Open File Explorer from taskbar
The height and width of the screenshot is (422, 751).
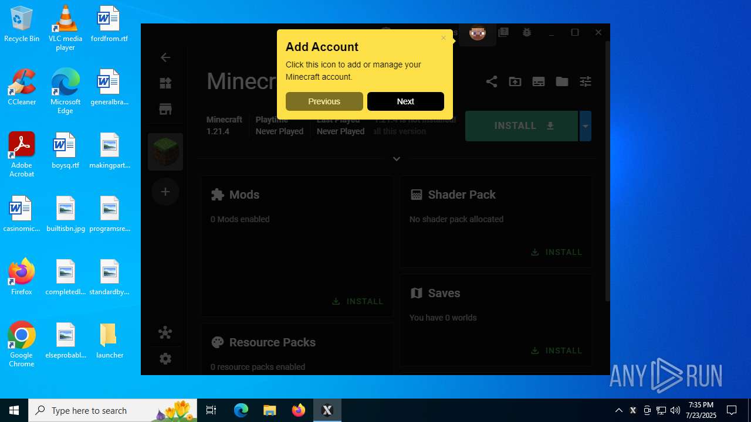[x=269, y=410]
